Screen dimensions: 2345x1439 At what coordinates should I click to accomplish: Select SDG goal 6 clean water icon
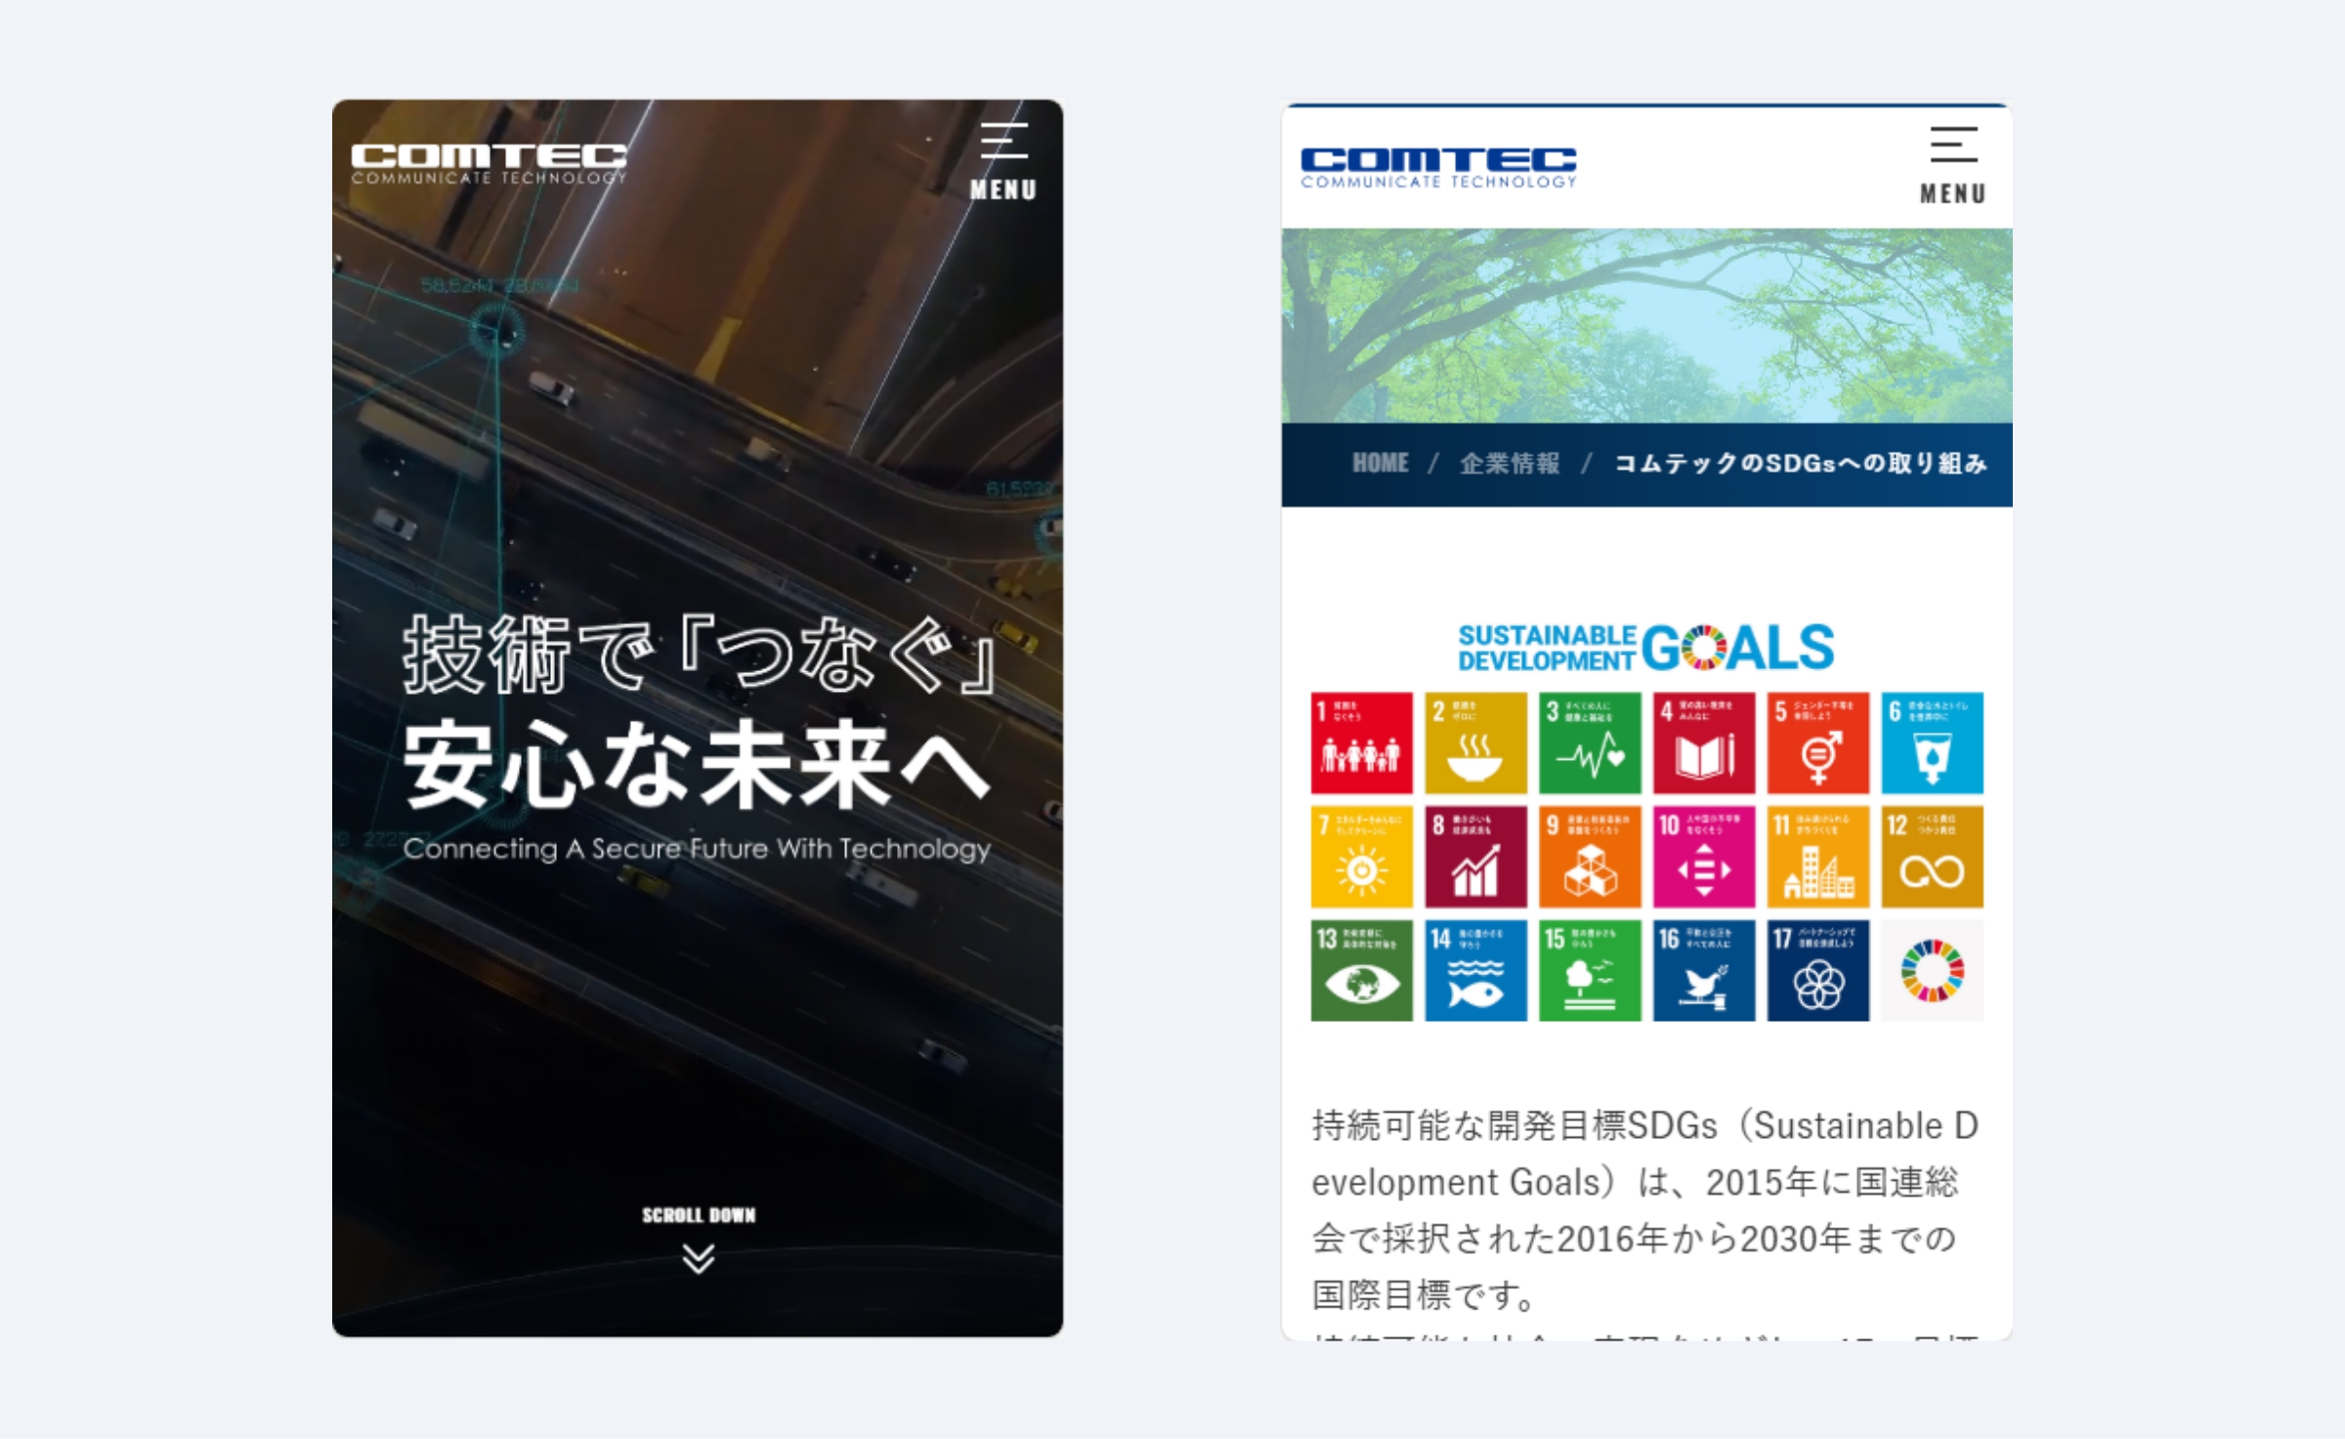(x=1932, y=742)
